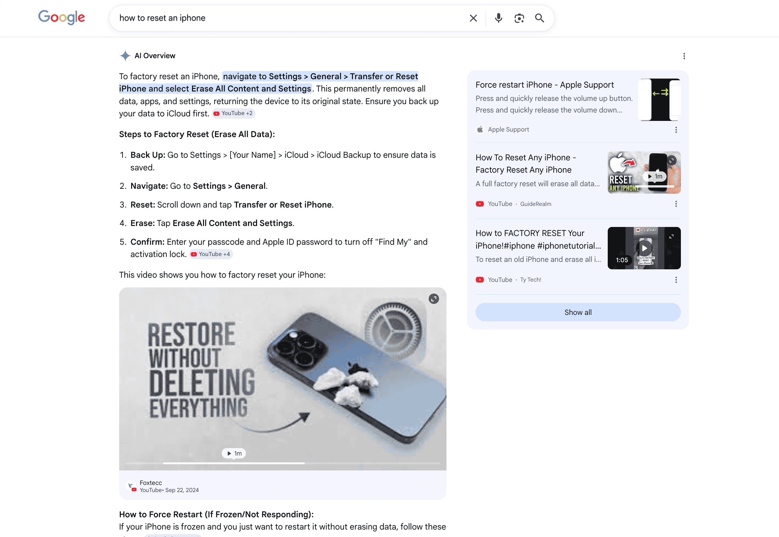The height and width of the screenshot is (537, 779).
Task: Click the '1m' play chip on GuideRealm thumbnail
Action: point(655,177)
